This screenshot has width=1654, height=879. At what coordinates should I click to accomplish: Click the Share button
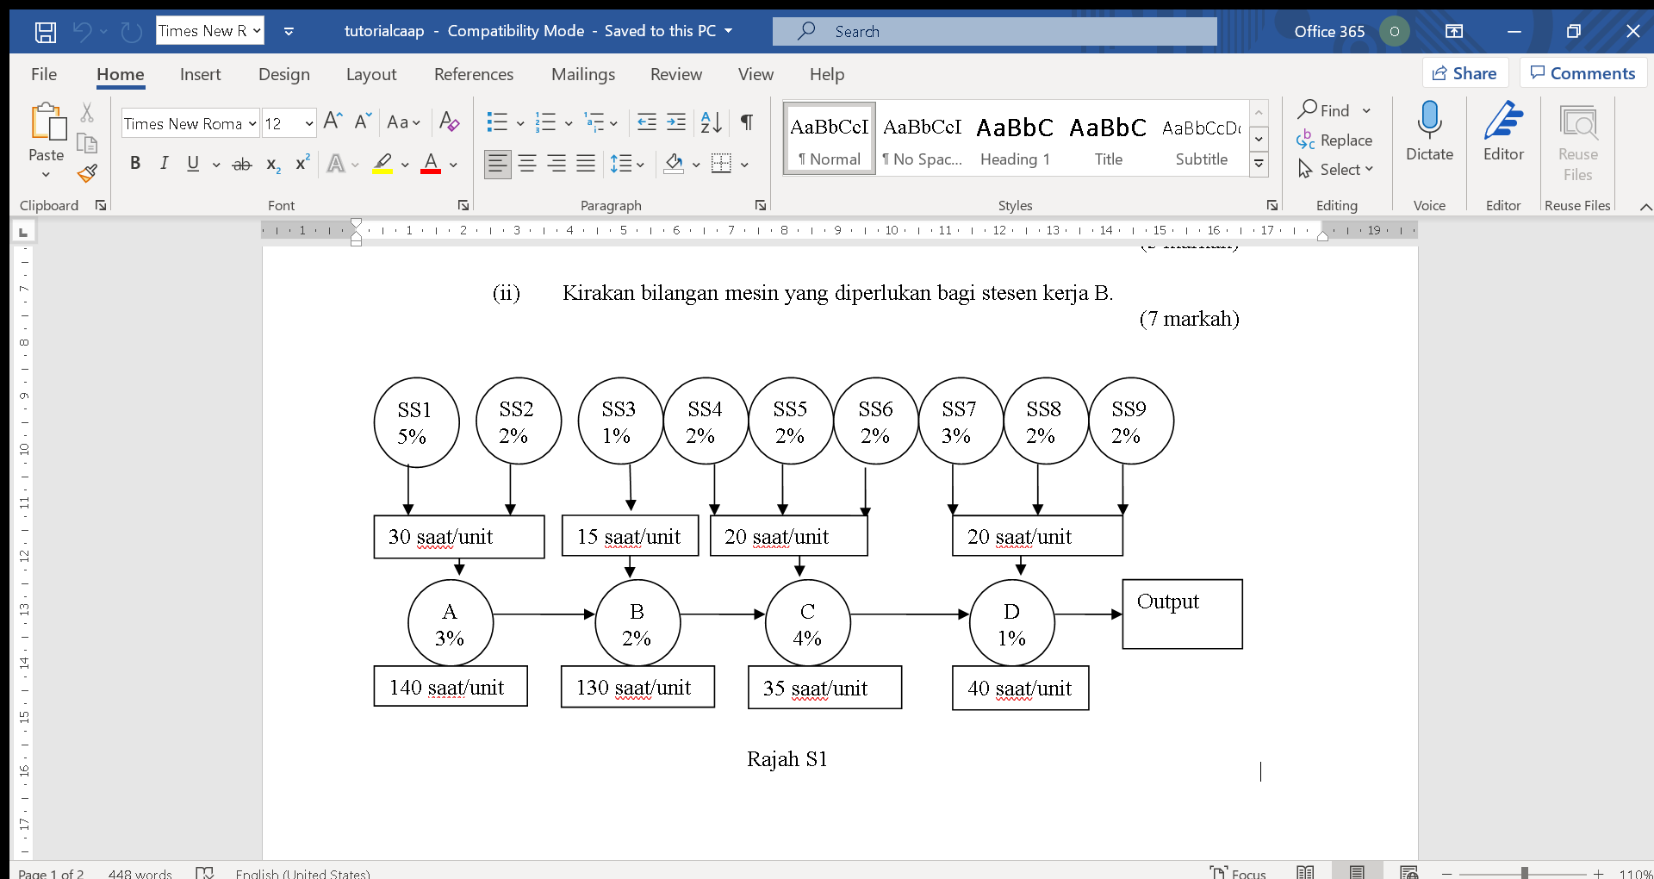pyautogui.click(x=1465, y=72)
